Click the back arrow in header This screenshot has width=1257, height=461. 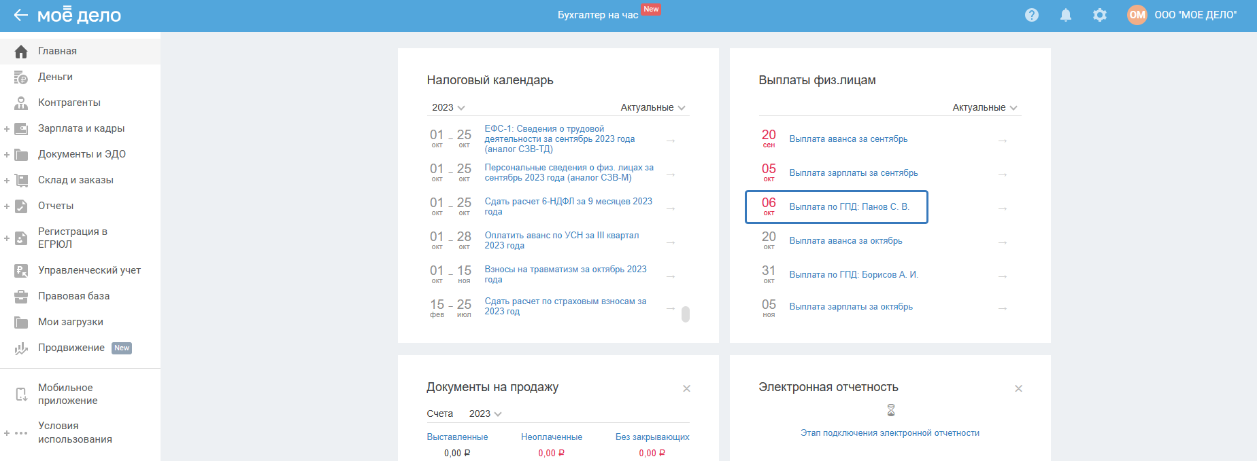click(x=21, y=15)
